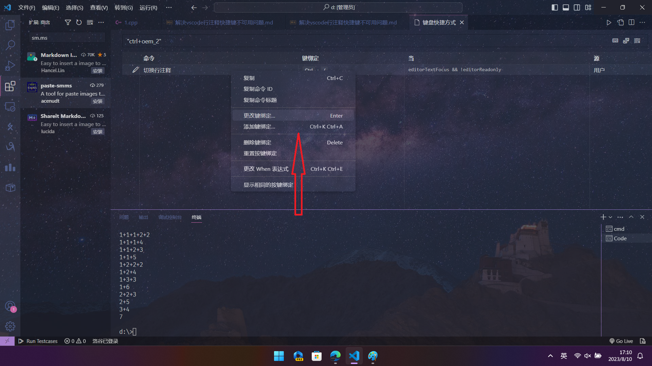Open Run and Debug view

[10, 65]
